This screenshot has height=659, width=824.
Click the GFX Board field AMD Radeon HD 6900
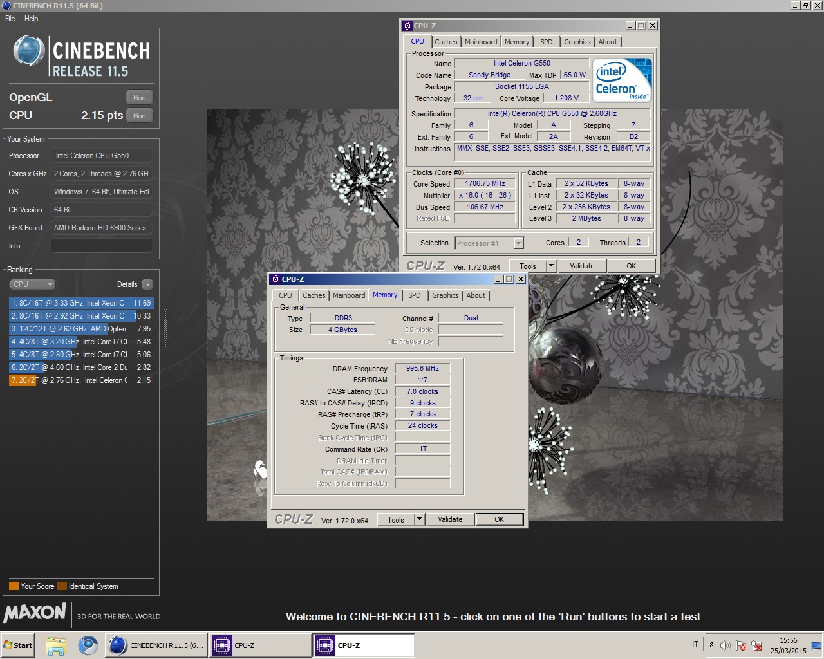(102, 228)
